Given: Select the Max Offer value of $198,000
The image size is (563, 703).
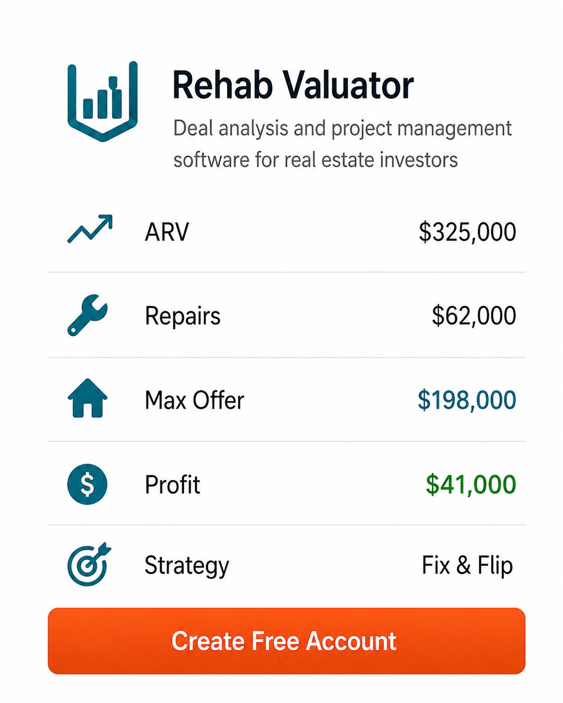Looking at the screenshot, I should click(468, 400).
